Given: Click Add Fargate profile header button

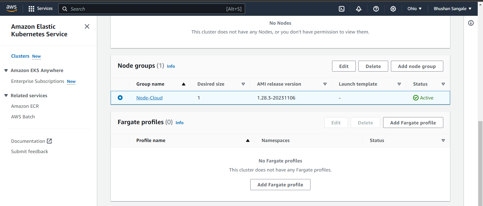Looking at the screenshot, I should tap(413, 123).
